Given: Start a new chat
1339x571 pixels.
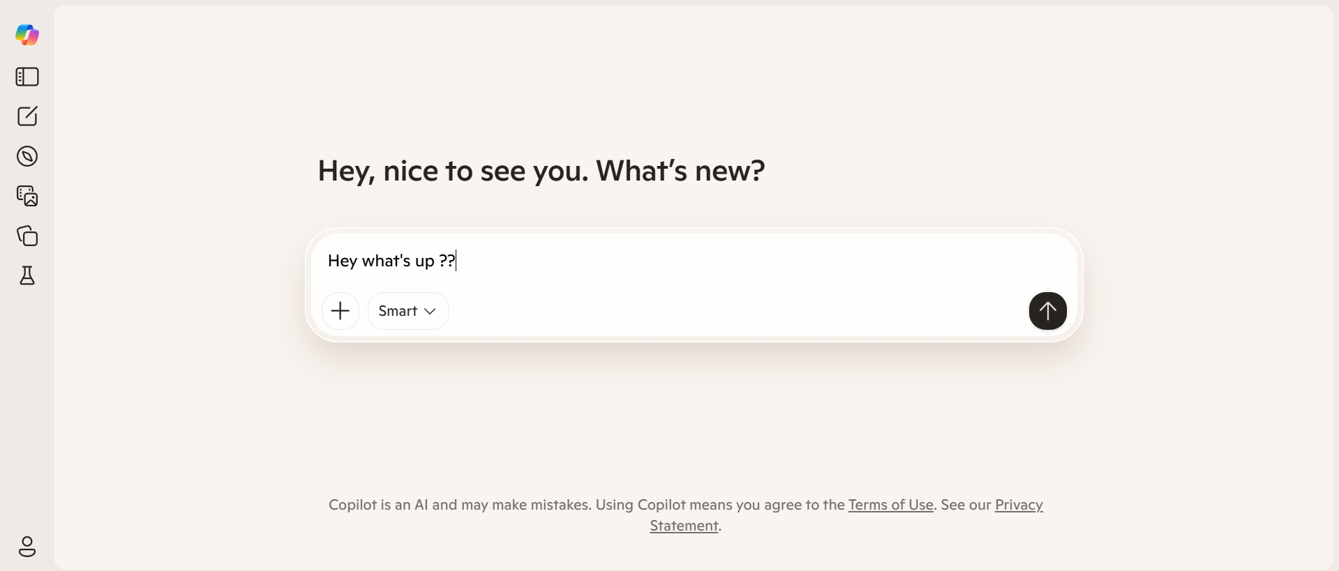Looking at the screenshot, I should [x=27, y=116].
